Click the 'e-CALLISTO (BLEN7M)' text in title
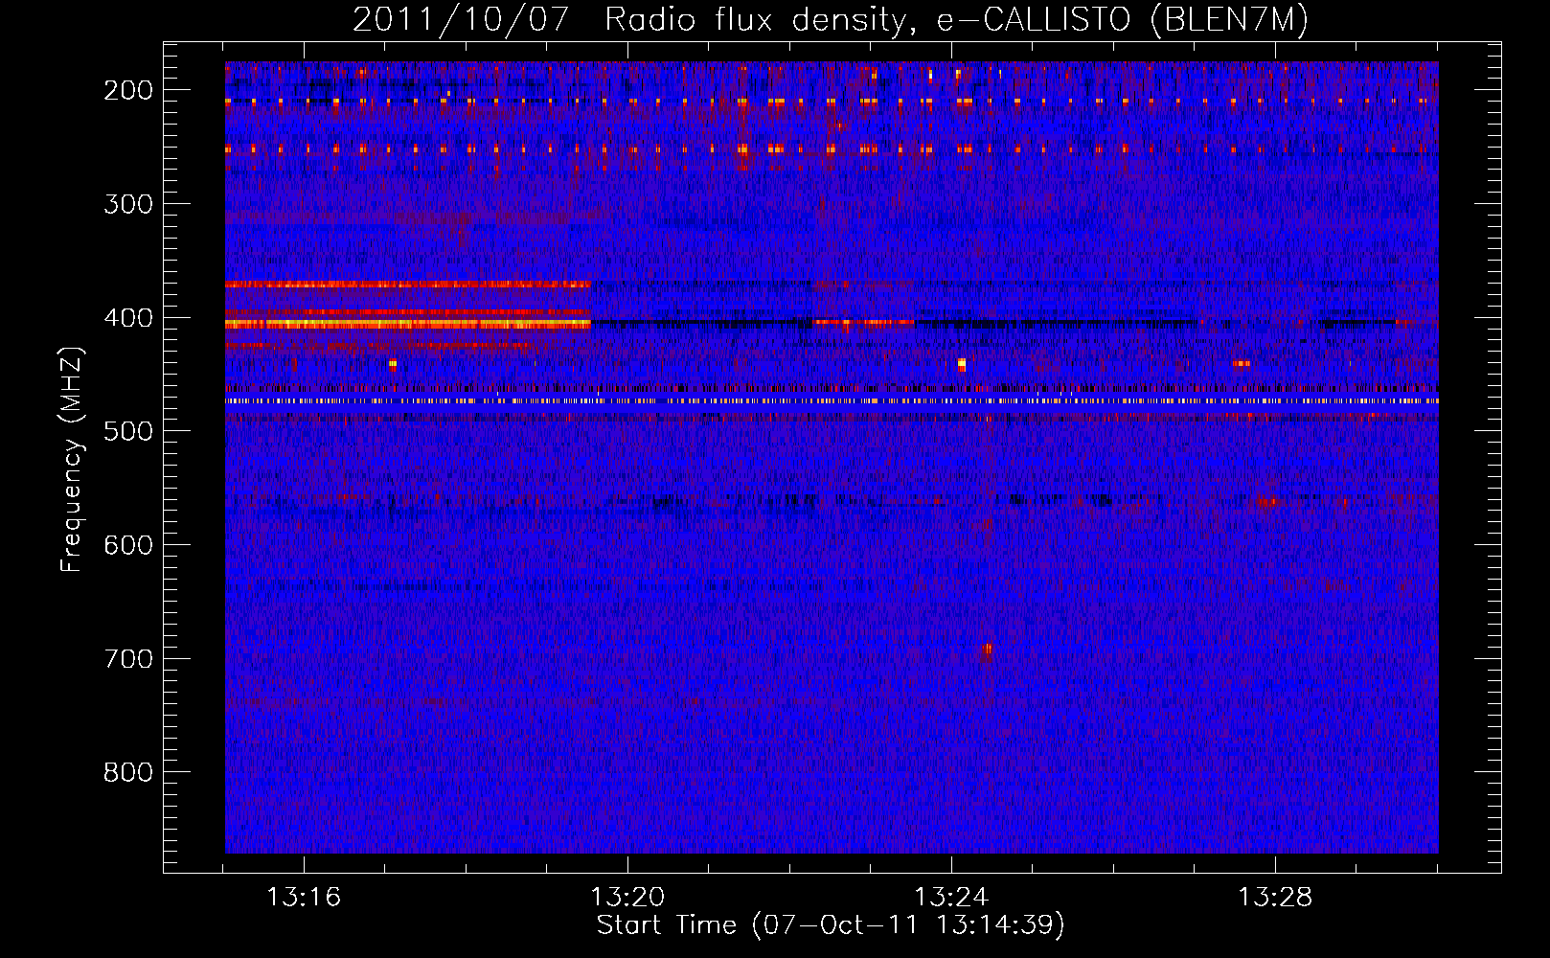Screen dimensions: 1550x958 point(1122,19)
